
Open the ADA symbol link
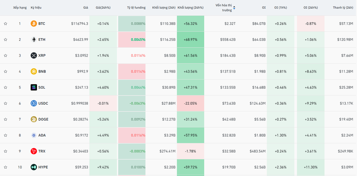[42, 135]
